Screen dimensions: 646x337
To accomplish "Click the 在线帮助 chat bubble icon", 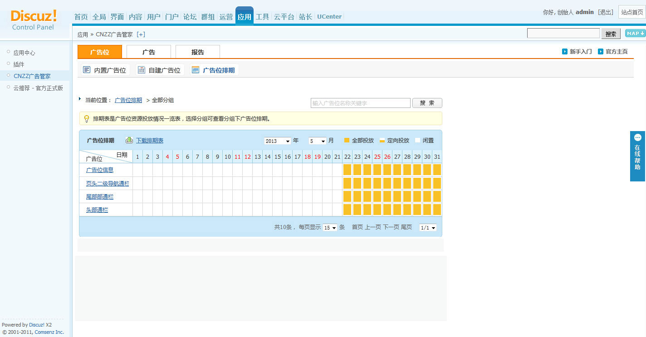I will (x=638, y=137).
